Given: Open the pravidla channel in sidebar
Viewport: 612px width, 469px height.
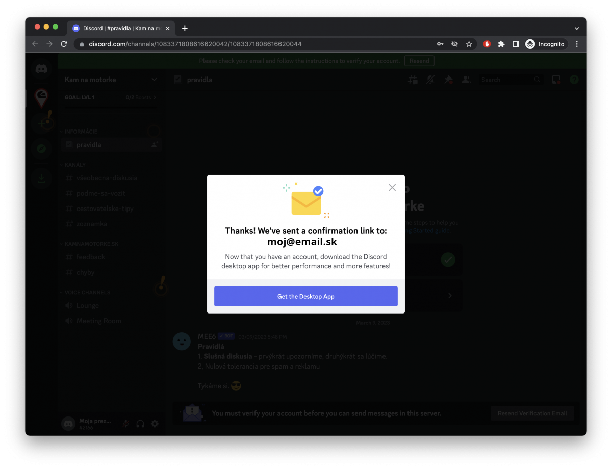Looking at the screenshot, I should 111,145.
